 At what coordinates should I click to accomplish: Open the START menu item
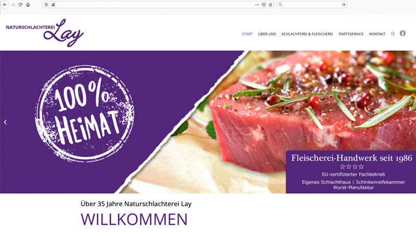pos(247,34)
